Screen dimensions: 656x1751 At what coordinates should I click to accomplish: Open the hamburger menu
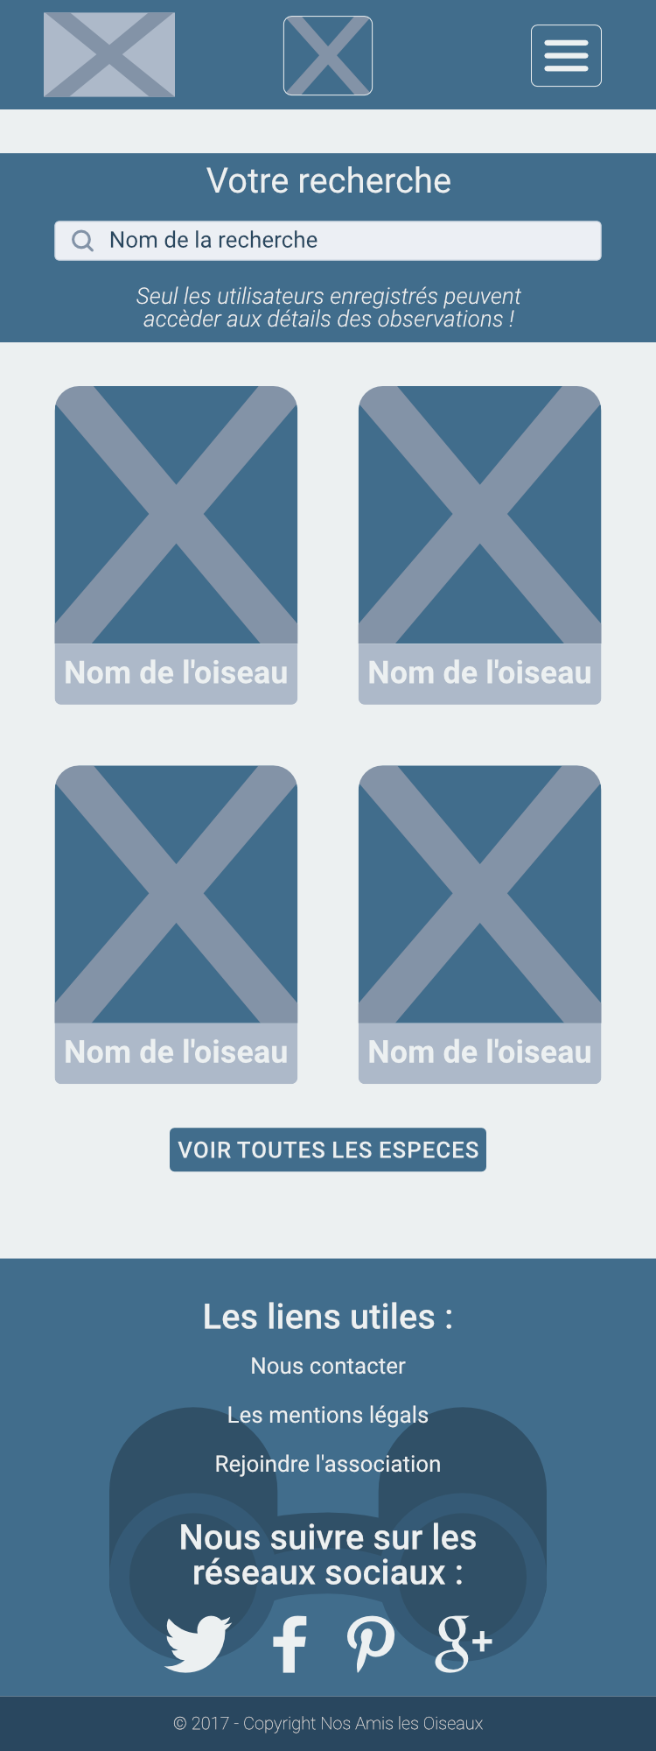tap(566, 56)
